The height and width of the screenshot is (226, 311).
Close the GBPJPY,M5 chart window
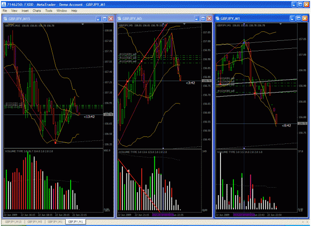tap(209, 18)
